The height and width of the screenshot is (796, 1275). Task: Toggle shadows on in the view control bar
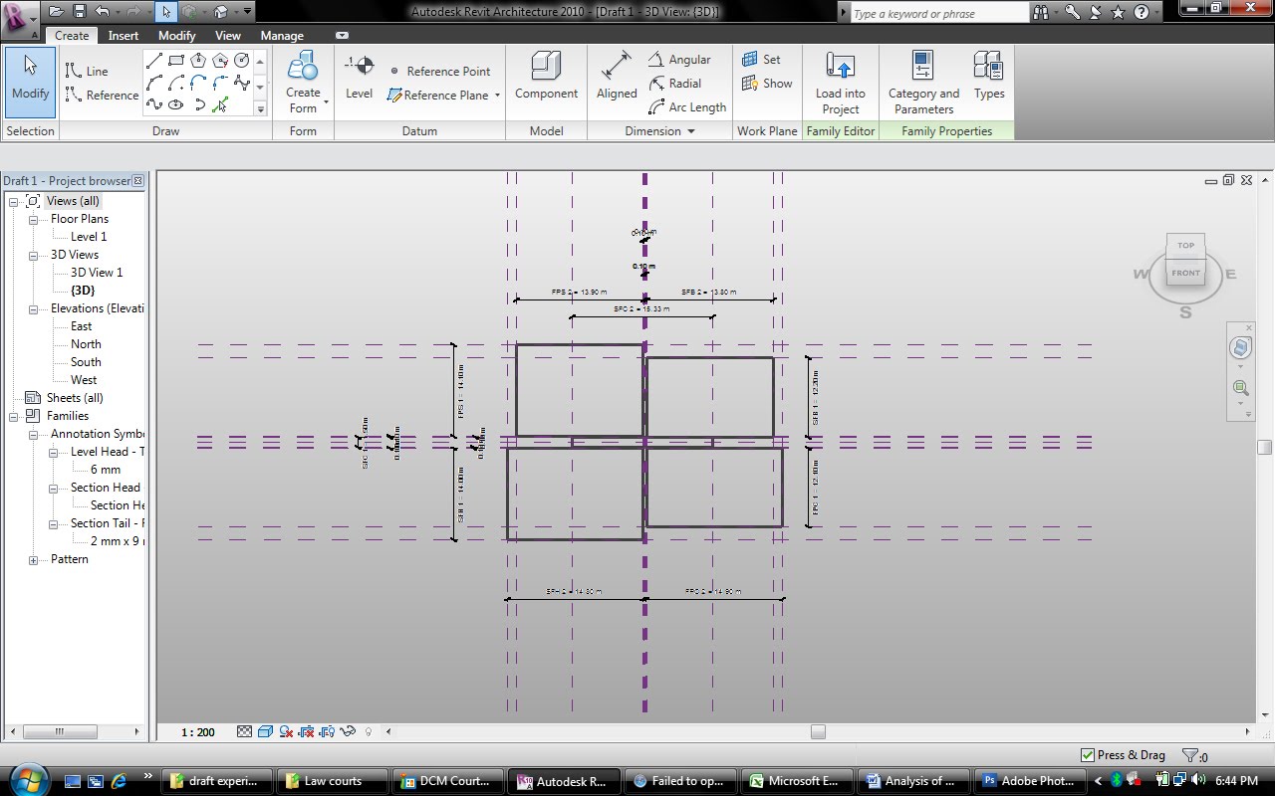pos(286,731)
